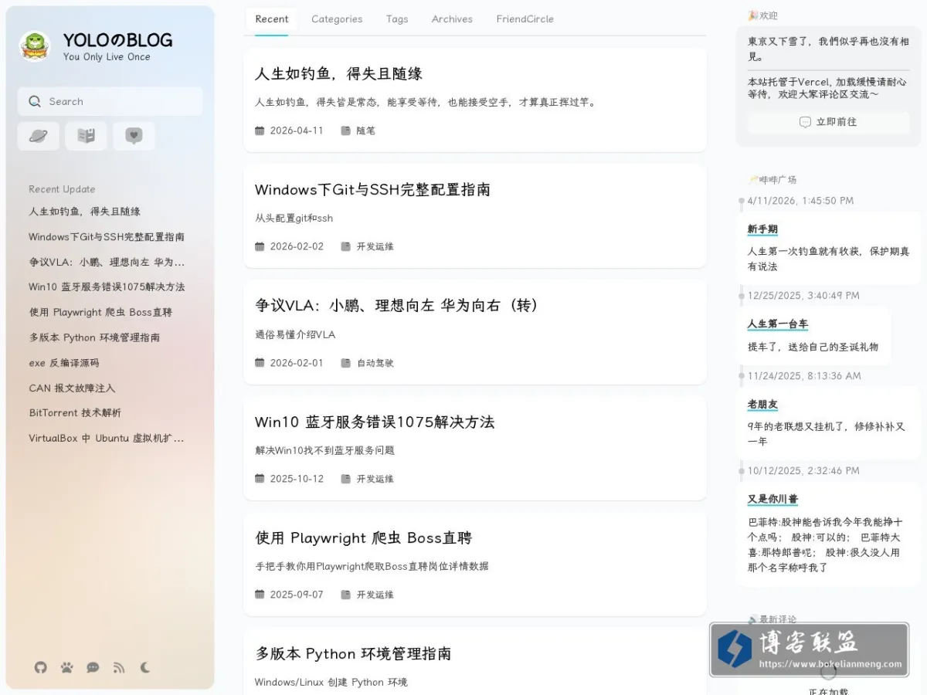Click 开发运维 tag on the Git与SSH post
The image size is (927, 695).
(375, 246)
